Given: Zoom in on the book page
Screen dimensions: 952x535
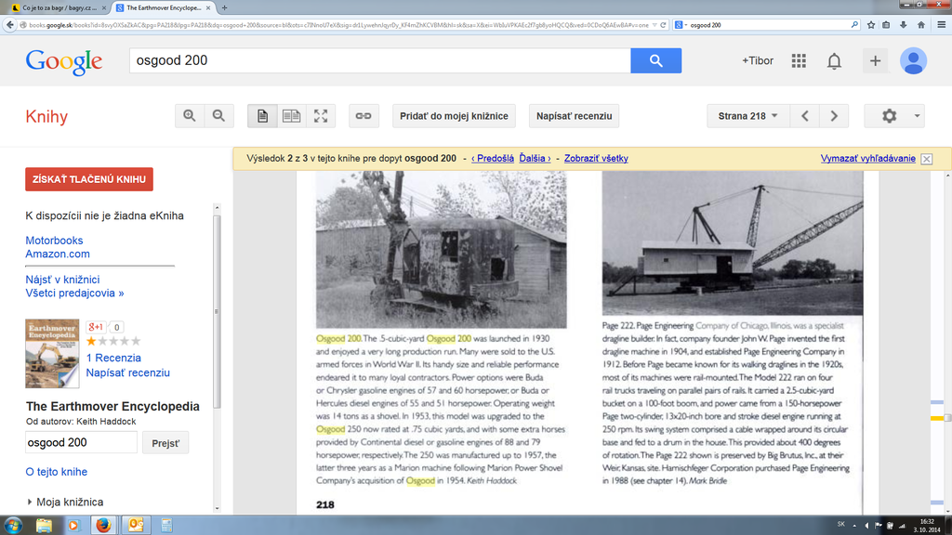Looking at the screenshot, I should [x=190, y=116].
